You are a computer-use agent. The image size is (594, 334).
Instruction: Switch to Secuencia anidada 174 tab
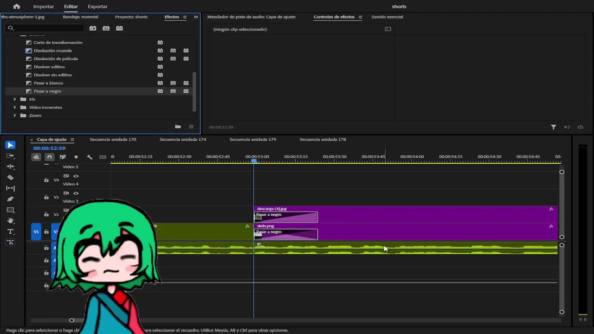(183, 139)
